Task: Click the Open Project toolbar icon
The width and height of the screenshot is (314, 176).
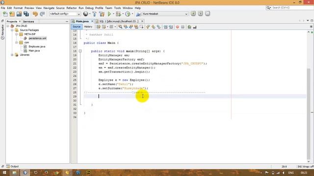Action: [19, 14]
